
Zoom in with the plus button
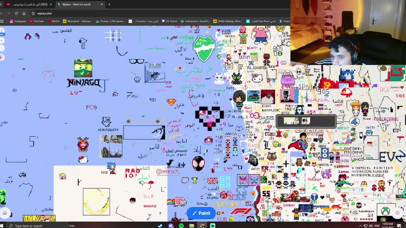point(2,41)
